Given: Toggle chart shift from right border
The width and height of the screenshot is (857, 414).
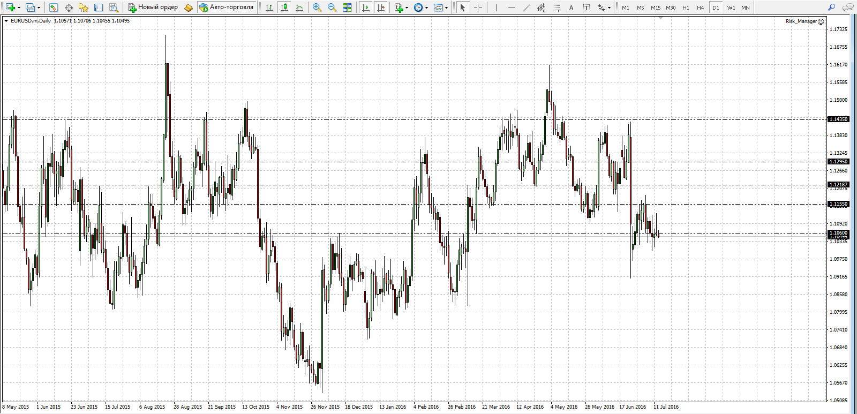Looking at the screenshot, I should (x=381, y=7).
